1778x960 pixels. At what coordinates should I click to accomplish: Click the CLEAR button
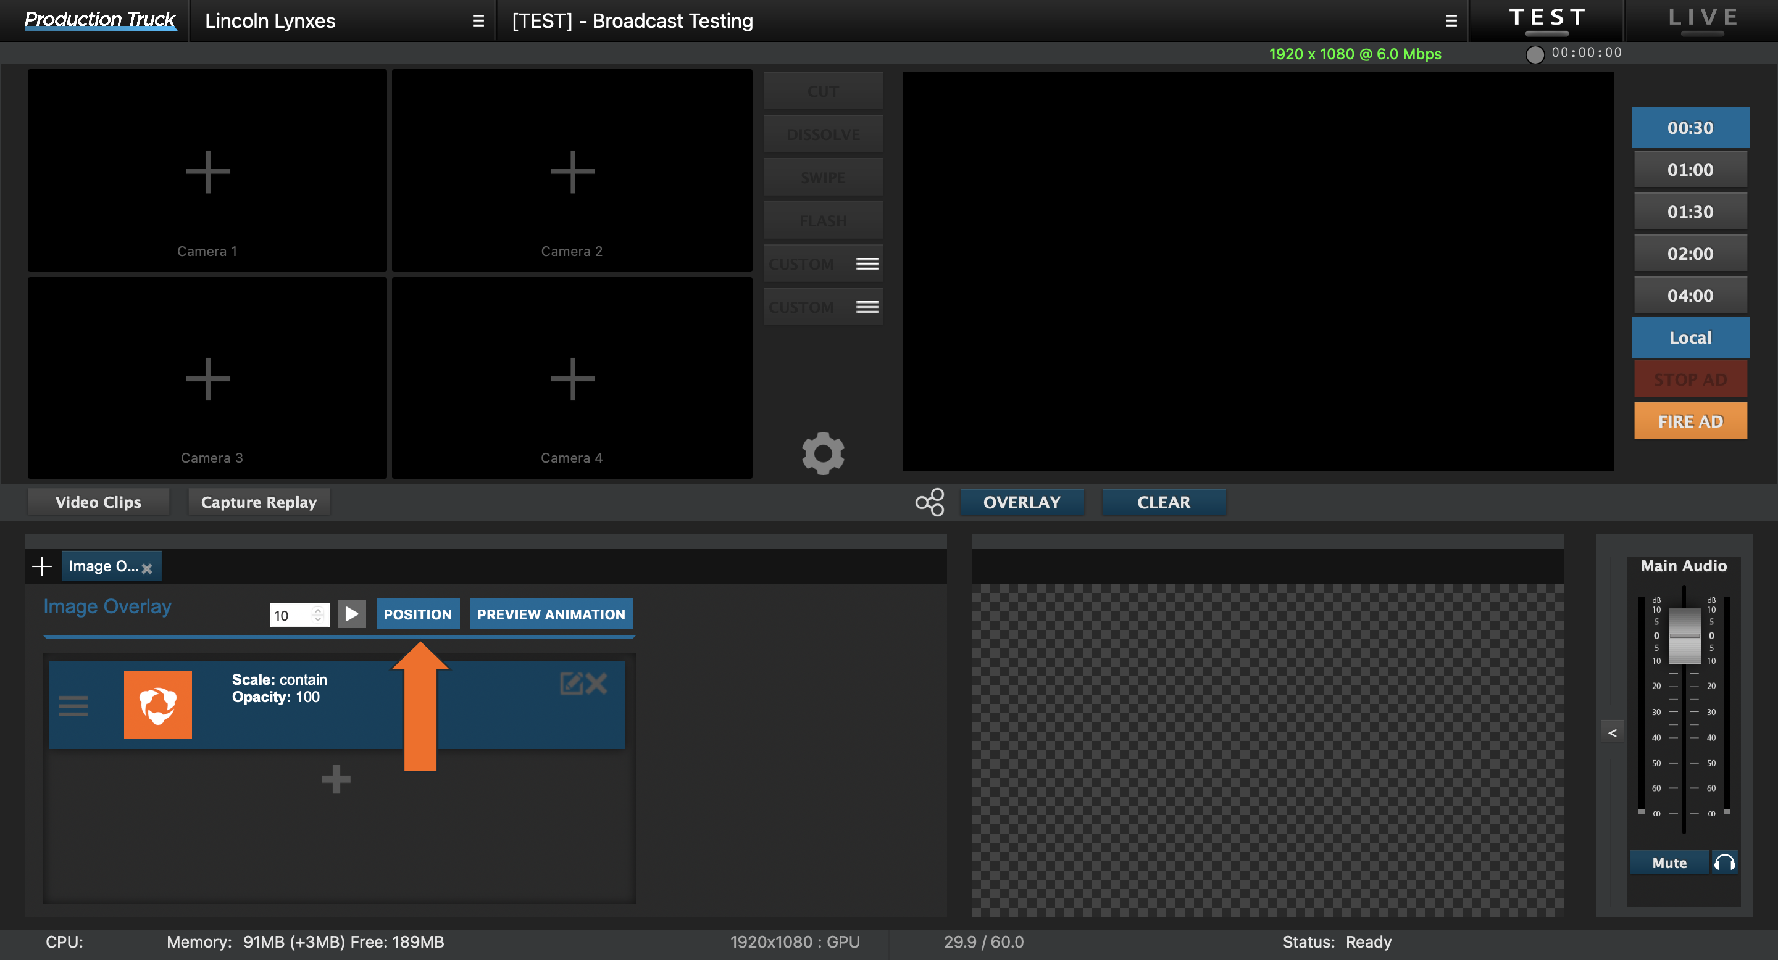click(1164, 502)
